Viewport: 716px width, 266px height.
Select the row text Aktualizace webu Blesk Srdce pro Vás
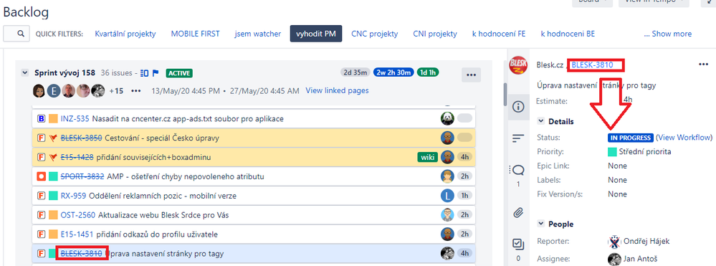click(x=163, y=215)
